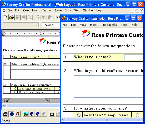The width and height of the screenshot is (145, 124).
Task: Open the Web menu
Action: pos(77,10)
